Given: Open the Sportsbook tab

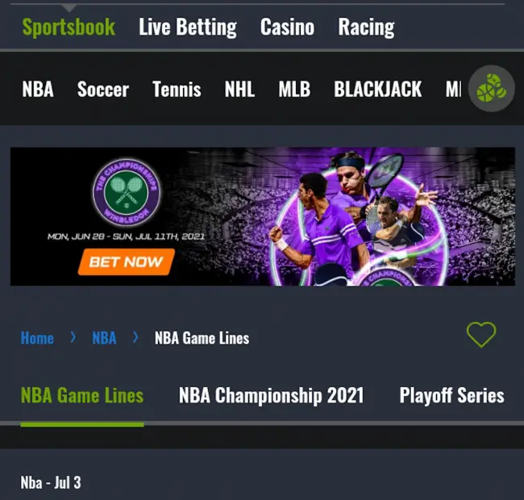Looking at the screenshot, I should tap(69, 27).
